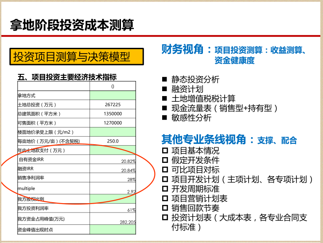
Task: Check the box next to 开发周期标准
Action: pyautogui.click(x=165, y=189)
